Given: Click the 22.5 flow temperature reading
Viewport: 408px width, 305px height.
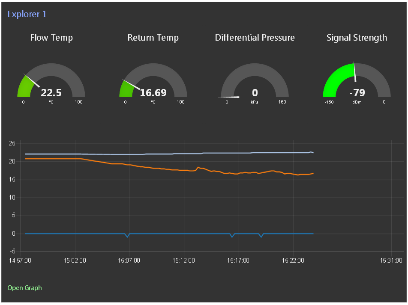Looking at the screenshot, I should click(x=51, y=93).
